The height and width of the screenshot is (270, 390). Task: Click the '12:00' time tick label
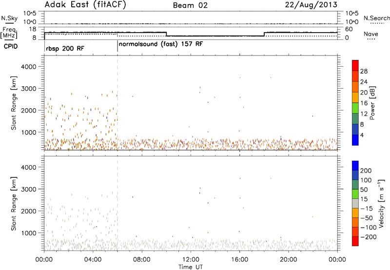point(191,260)
